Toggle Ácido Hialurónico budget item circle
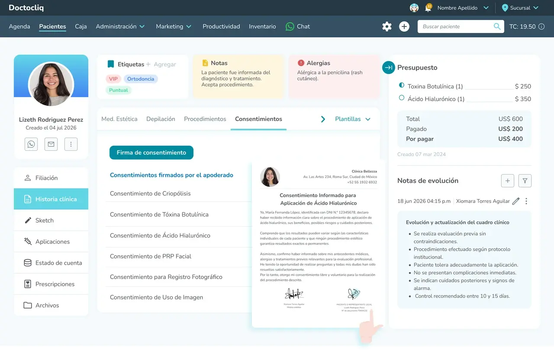 (402, 98)
